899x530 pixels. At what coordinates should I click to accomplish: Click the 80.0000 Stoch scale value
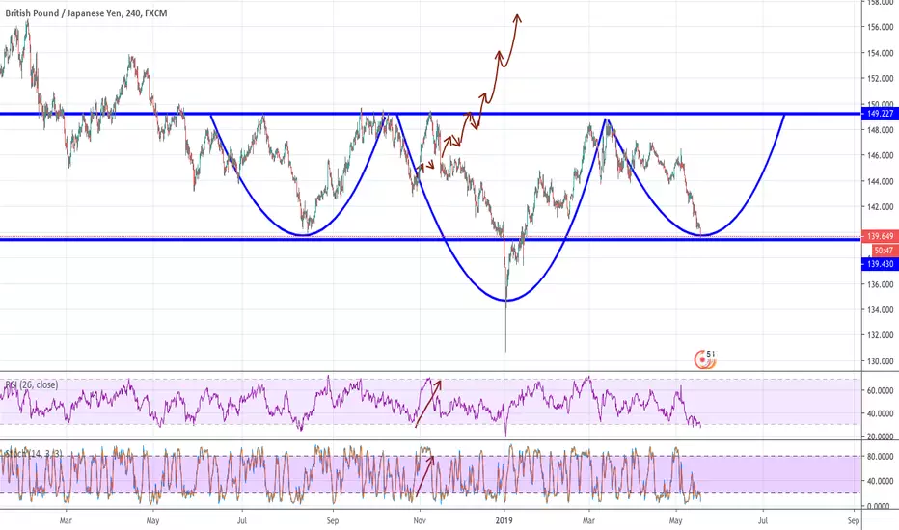point(880,457)
